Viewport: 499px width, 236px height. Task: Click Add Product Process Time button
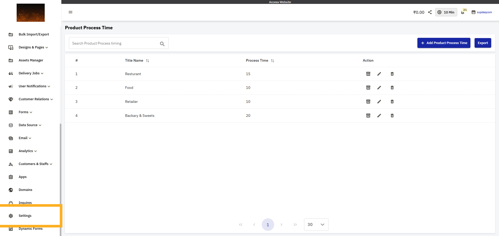(x=444, y=43)
